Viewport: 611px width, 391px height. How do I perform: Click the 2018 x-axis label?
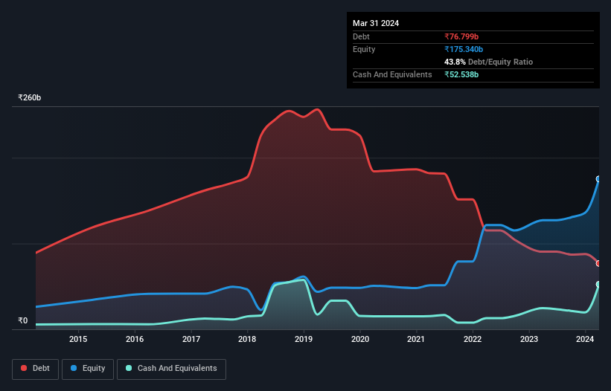point(247,339)
